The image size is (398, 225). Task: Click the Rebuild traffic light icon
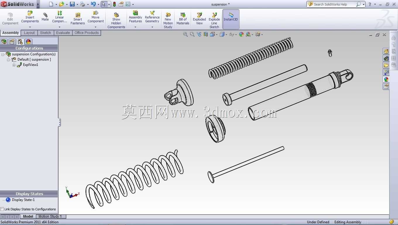point(114,4)
